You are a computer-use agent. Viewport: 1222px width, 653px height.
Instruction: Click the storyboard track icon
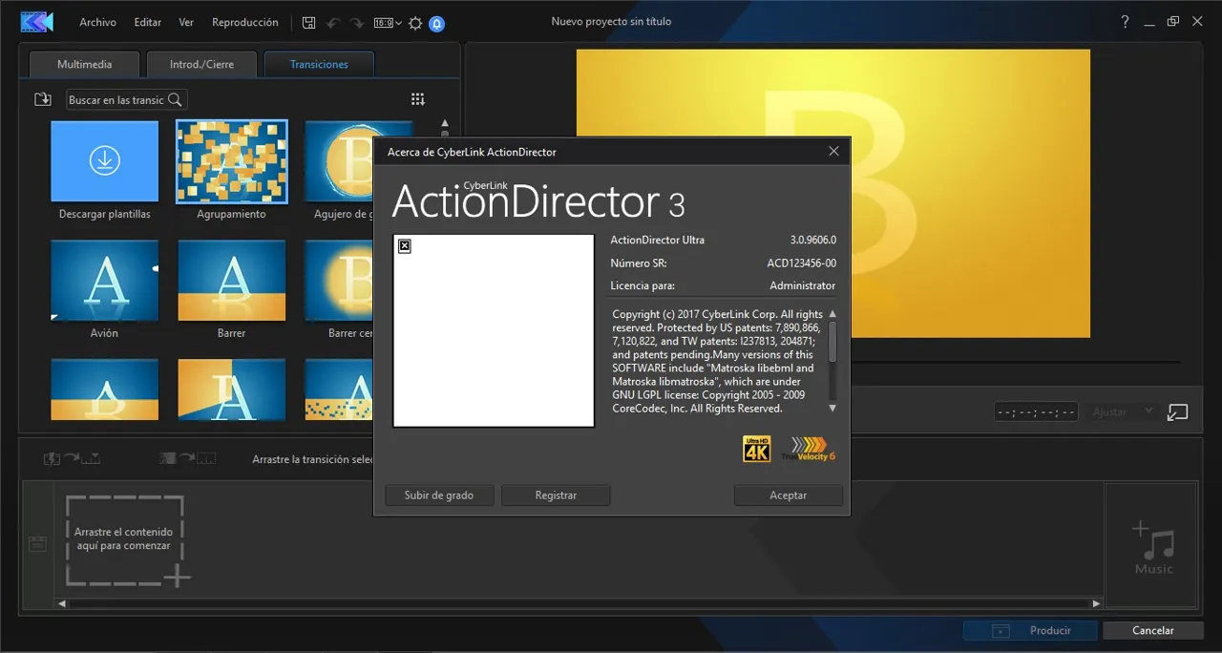pos(37,544)
